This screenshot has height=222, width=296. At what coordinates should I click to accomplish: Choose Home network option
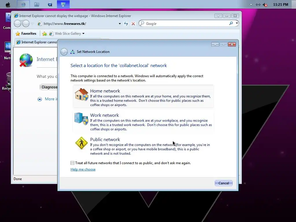(x=143, y=97)
